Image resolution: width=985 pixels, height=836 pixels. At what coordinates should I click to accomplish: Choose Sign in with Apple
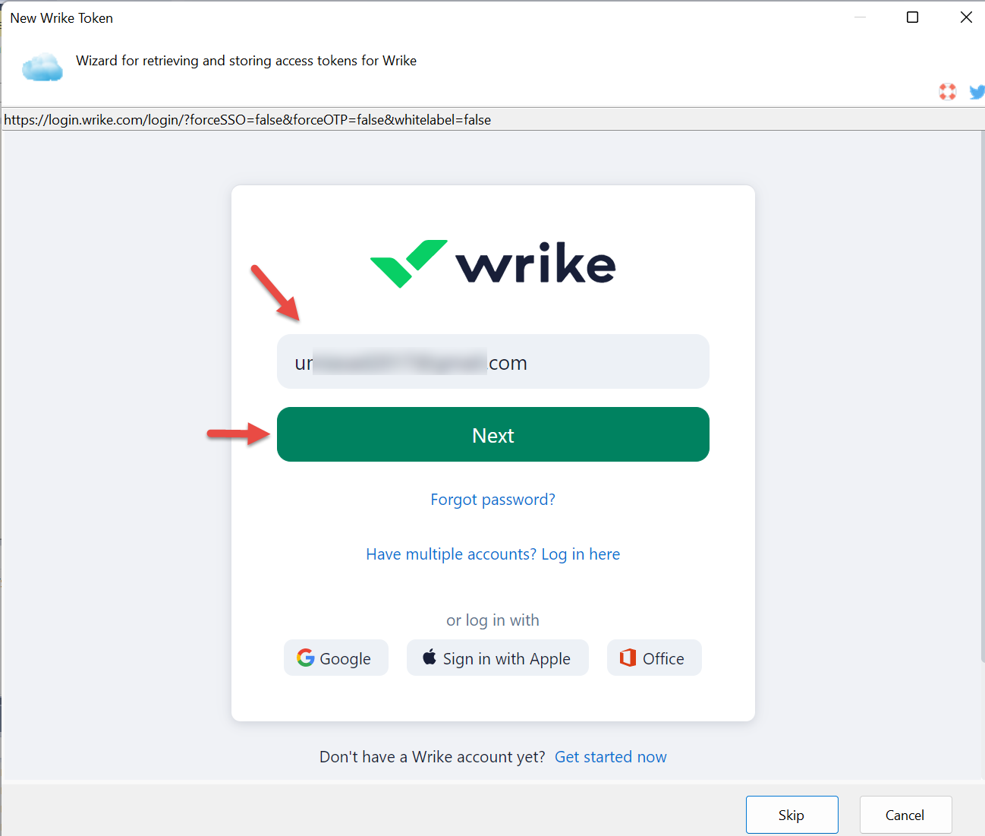click(x=497, y=658)
